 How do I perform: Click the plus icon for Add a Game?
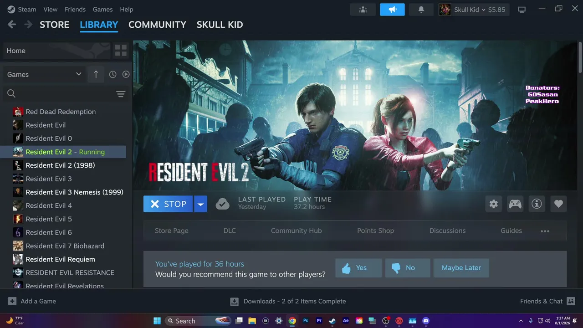[12, 301]
